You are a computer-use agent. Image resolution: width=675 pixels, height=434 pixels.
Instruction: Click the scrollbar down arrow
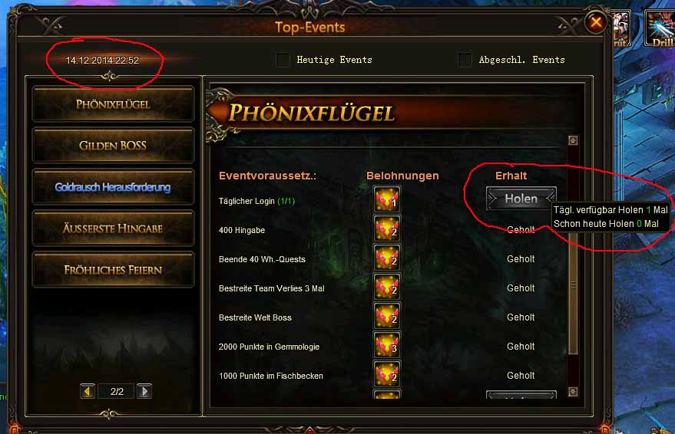coord(573,392)
